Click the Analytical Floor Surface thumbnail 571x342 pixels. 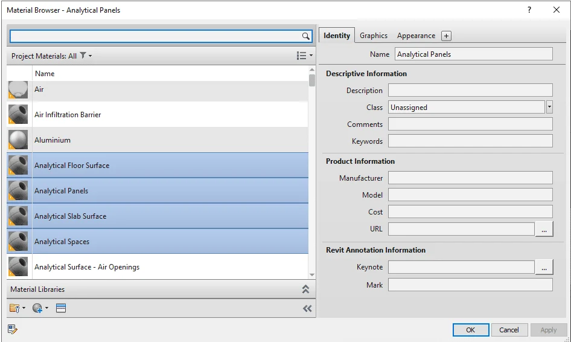click(x=18, y=165)
